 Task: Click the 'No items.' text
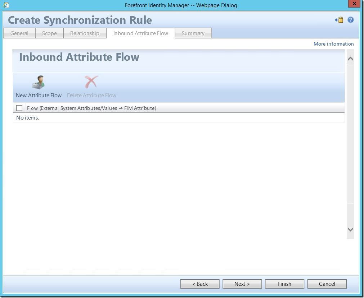tap(27, 118)
